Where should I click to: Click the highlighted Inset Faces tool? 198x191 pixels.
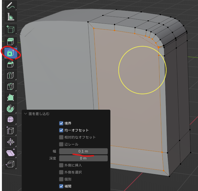10,53
